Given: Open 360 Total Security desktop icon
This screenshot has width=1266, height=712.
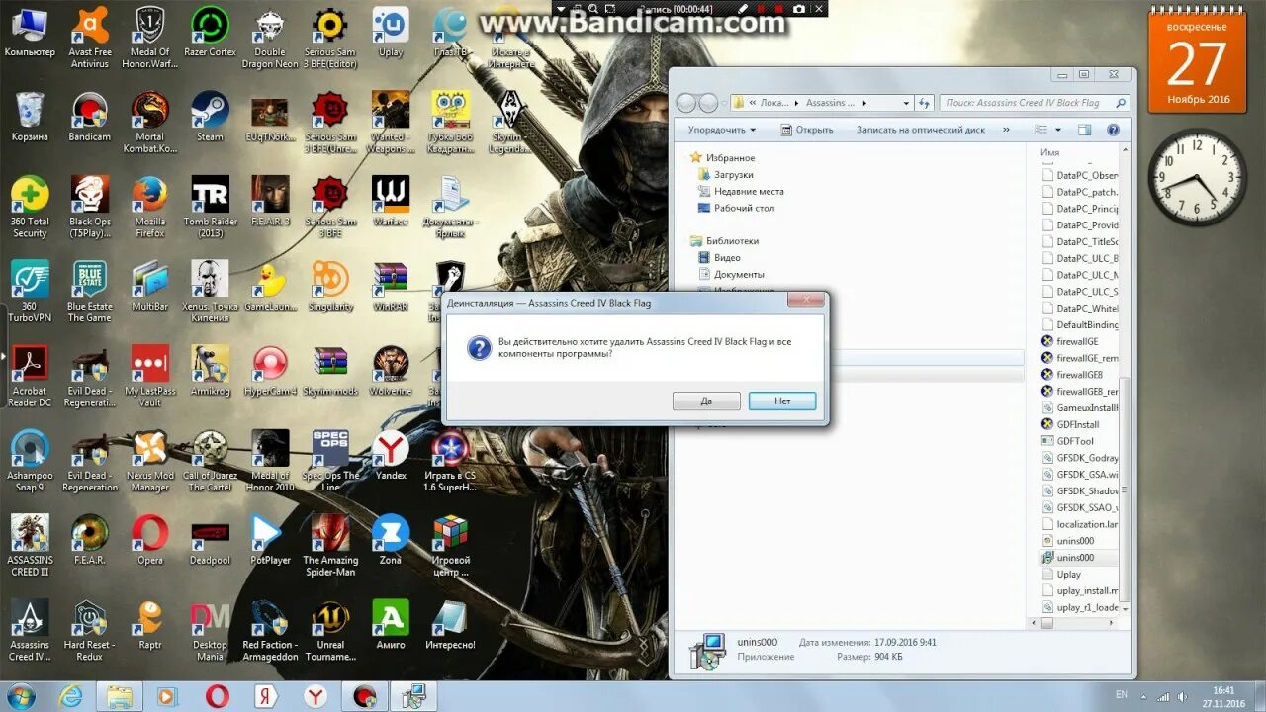Looking at the screenshot, I should point(30,208).
